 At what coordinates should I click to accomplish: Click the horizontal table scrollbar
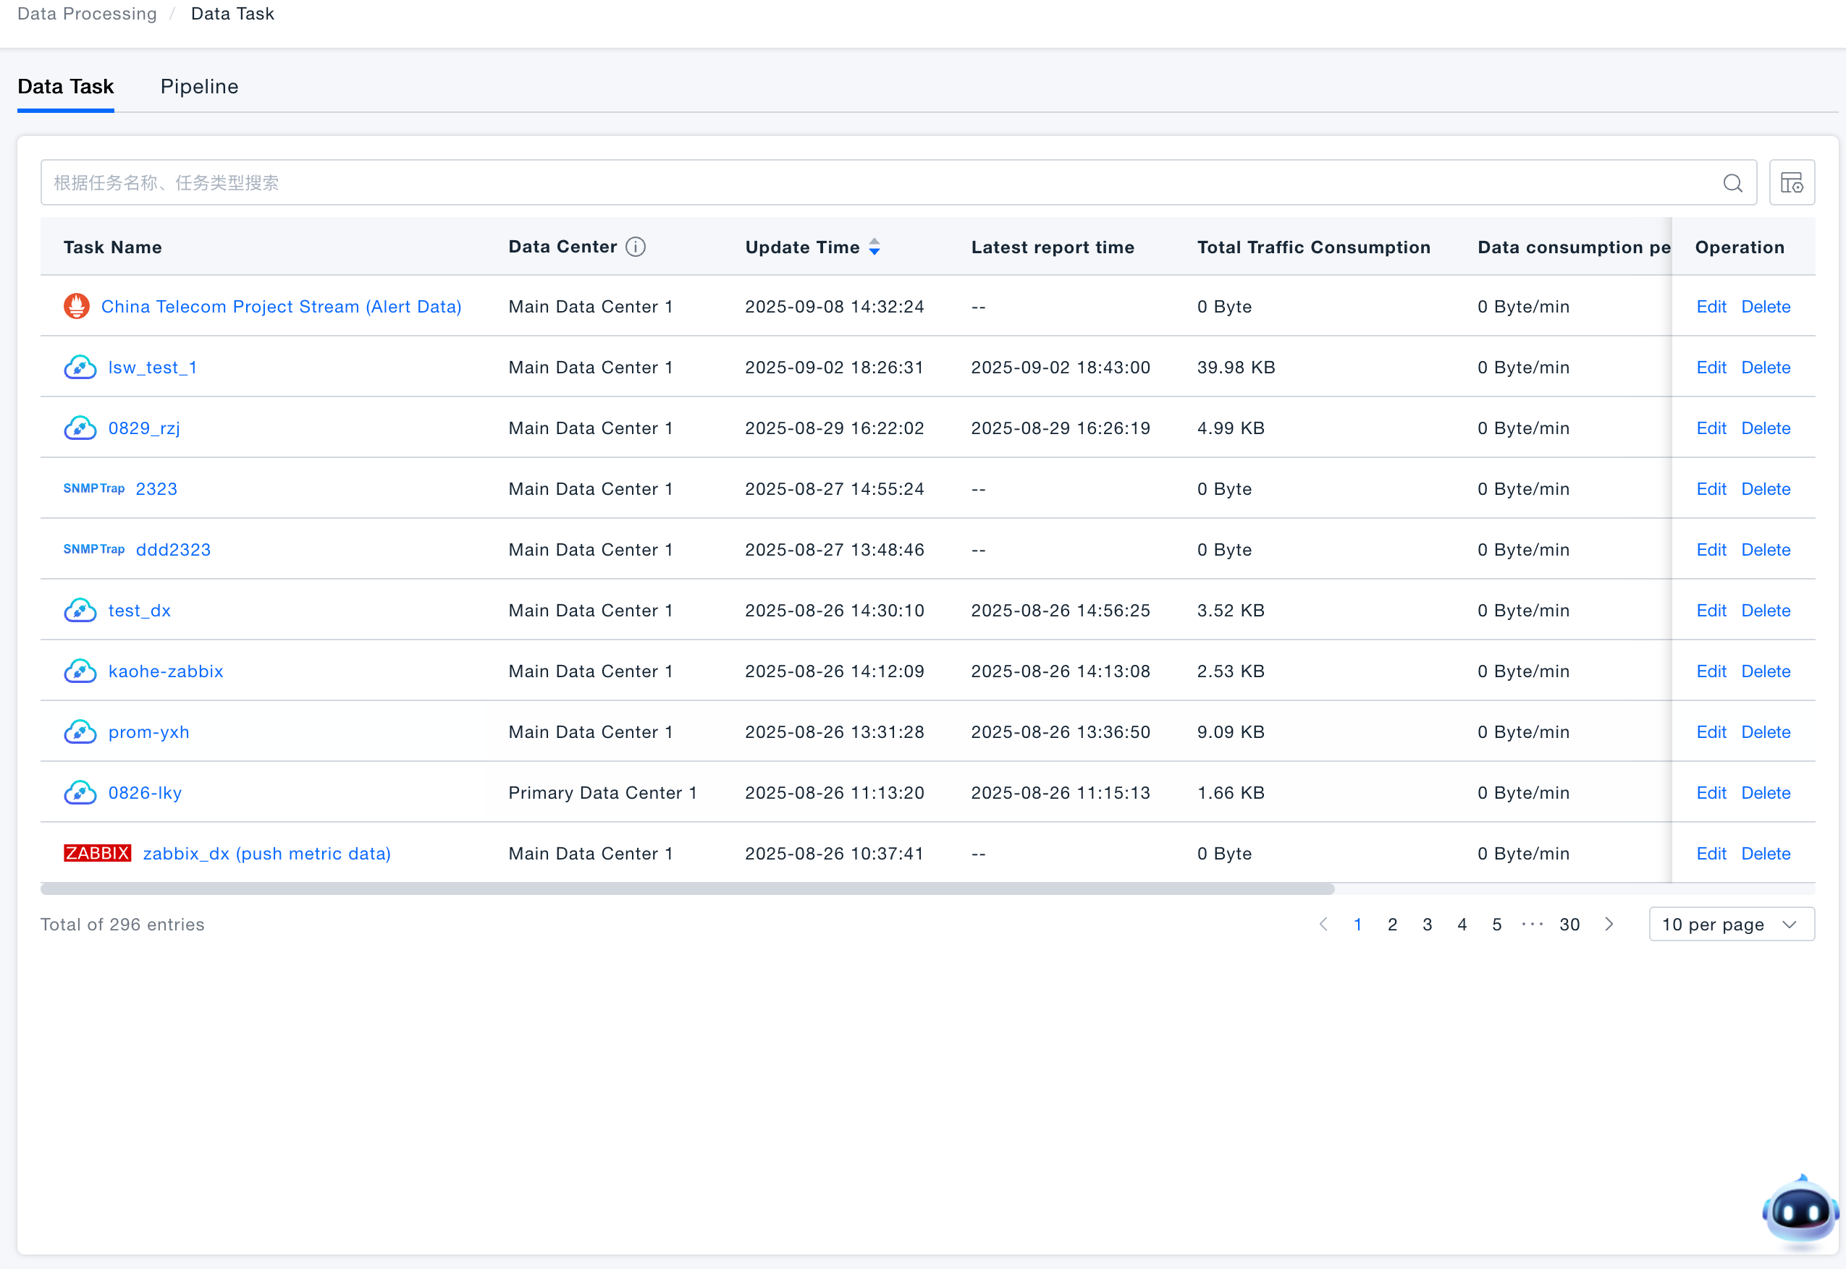tap(686, 889)
